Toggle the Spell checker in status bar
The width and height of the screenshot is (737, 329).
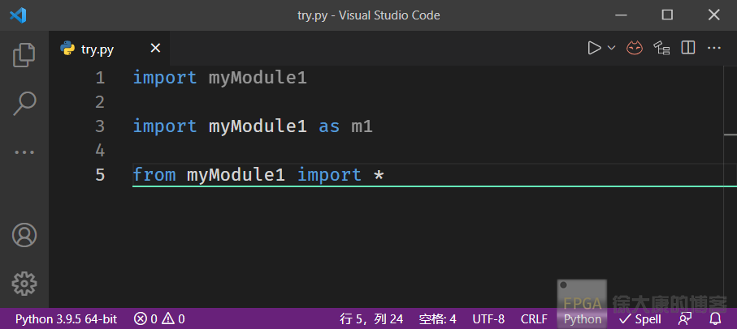tap(640, 318)
